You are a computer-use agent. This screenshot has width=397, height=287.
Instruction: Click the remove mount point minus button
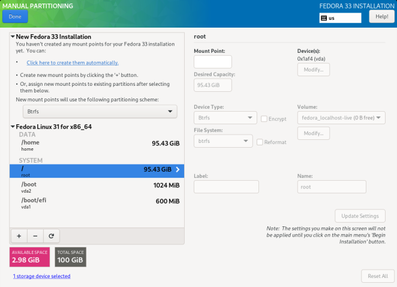(35, 236)
